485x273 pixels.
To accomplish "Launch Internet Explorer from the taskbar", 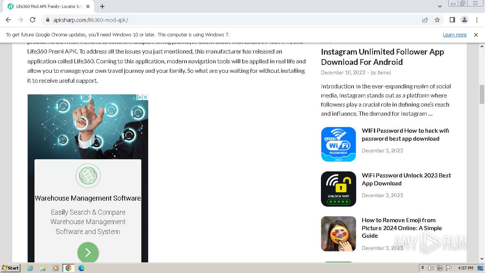I will (x=30, y=268).
